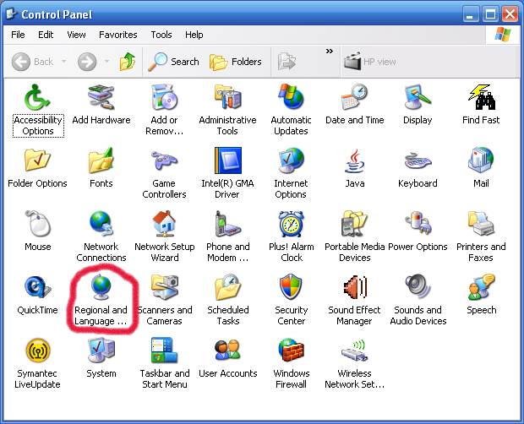Click the Forward arrow button
This screenshot has width=524, height=424.
(x=87, y=62)
